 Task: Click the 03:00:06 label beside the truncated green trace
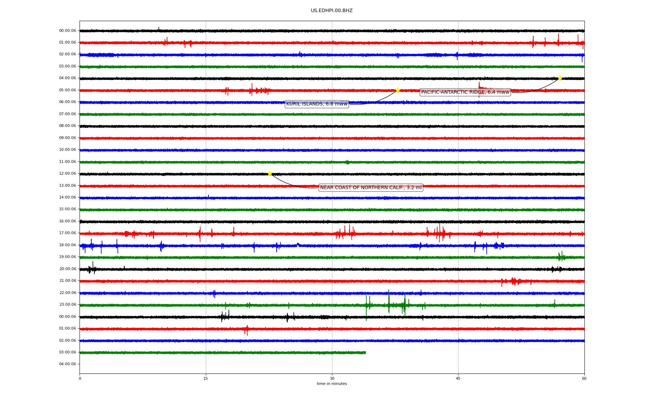coord(67,352)
